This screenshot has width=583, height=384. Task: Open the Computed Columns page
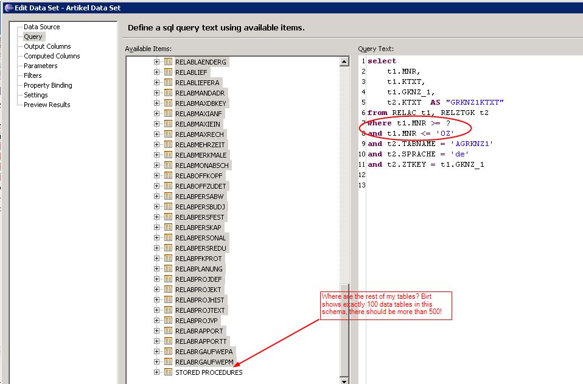[52, 56]
